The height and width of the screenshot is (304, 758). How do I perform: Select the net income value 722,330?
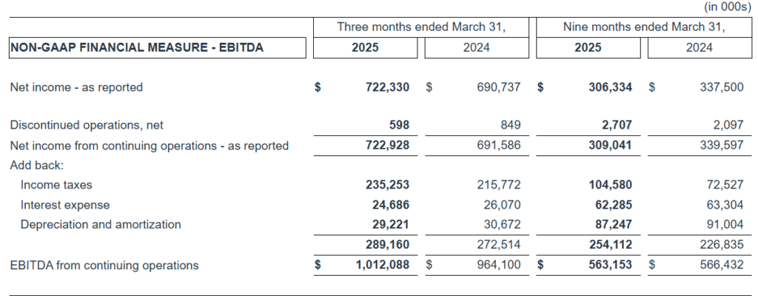click(x=387, y=87)
